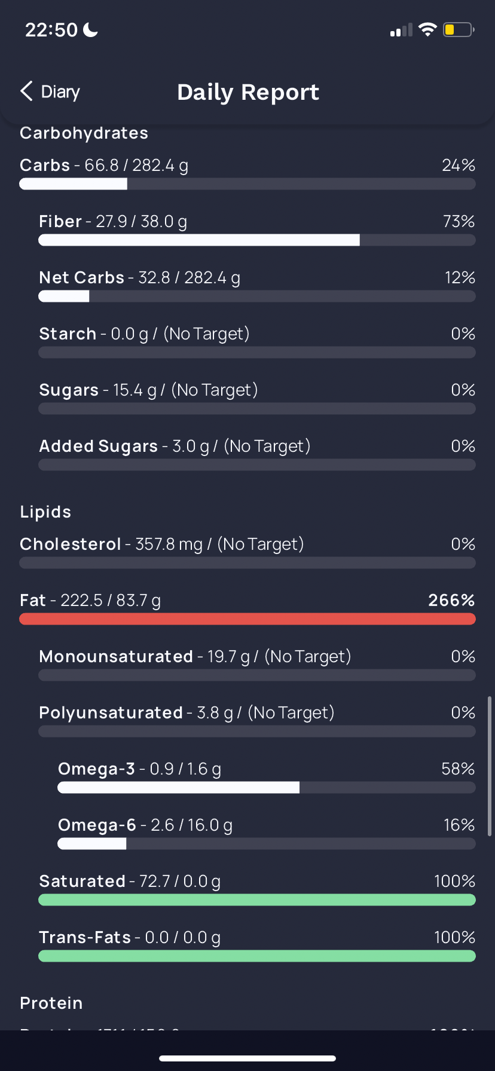Tap the battery indicator icon

[459, 29]
